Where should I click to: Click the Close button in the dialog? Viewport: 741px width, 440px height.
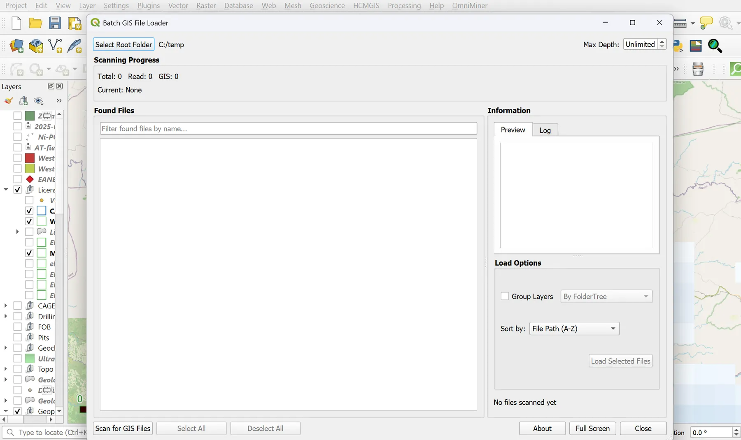click(x=643, y=428)
